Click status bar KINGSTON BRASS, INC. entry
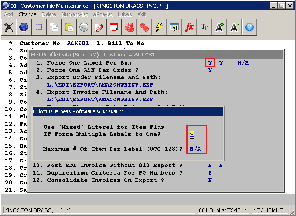 click(x=99, y=210)
